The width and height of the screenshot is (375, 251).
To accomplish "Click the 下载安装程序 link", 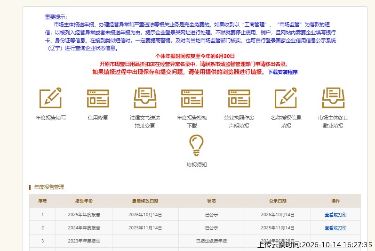I will [282, 72].
